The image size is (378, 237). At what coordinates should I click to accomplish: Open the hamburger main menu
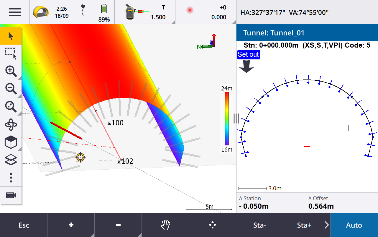[15, 12]
